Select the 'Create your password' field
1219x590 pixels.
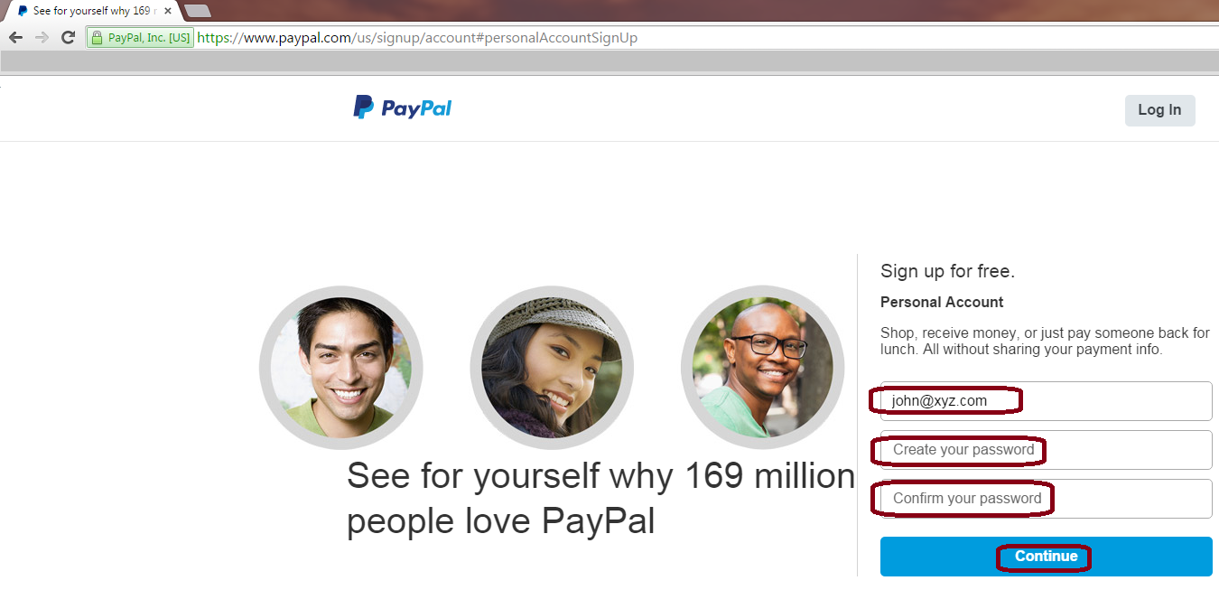1046,449
